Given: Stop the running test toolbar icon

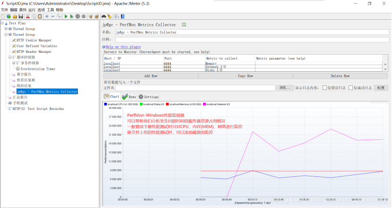Looking at the screenshot, I should (x=78, y=17).
